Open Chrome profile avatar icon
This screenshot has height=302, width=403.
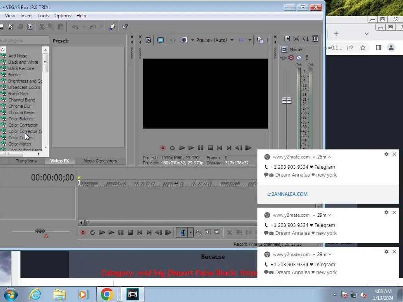[391, 48]
